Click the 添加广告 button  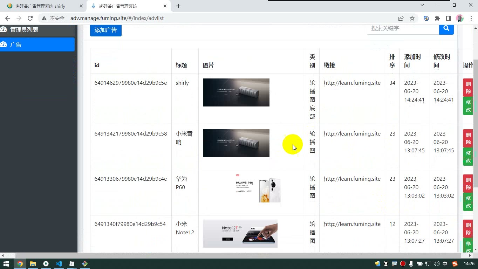(106, 30)
